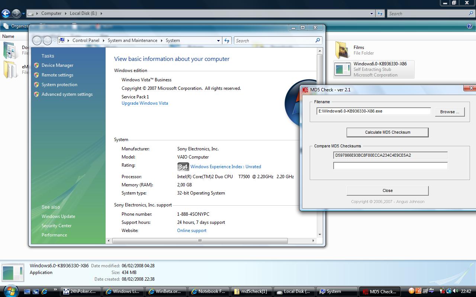This screenshot has height=297, width=476.
Task: Open the Online support link
Action: pos(192,231)
